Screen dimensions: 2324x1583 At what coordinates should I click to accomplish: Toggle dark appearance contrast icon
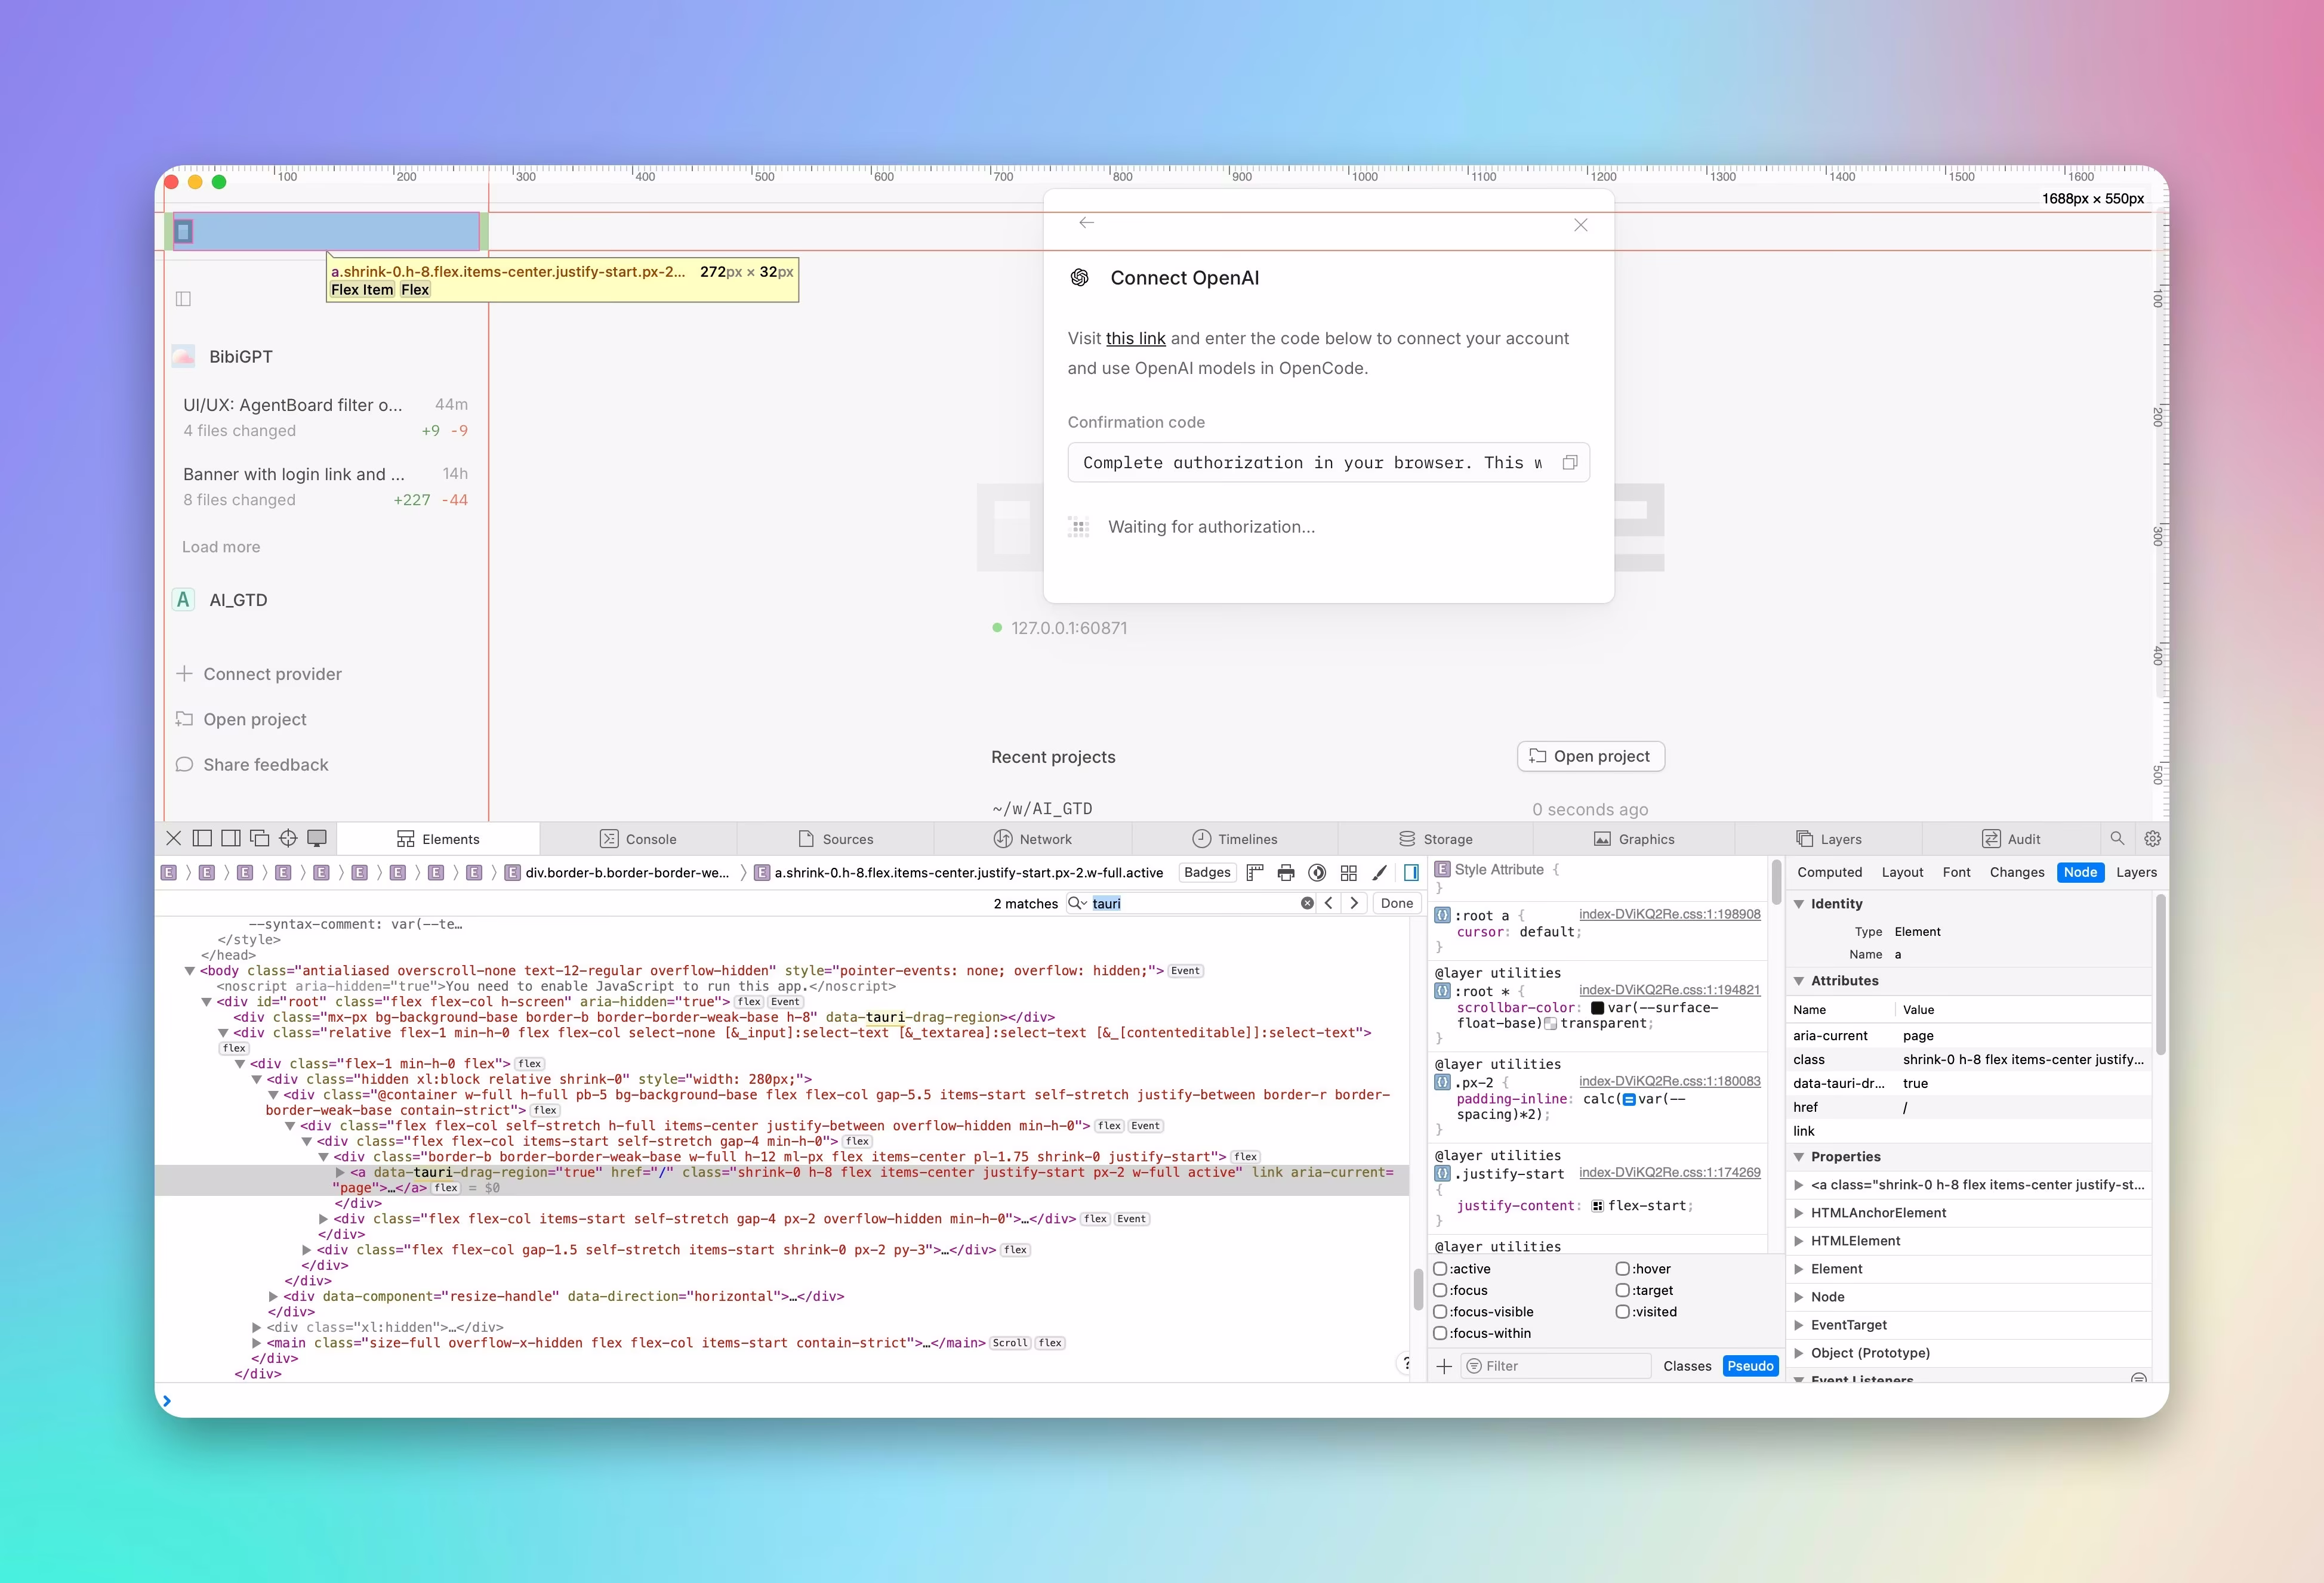tap(1317, 873)
